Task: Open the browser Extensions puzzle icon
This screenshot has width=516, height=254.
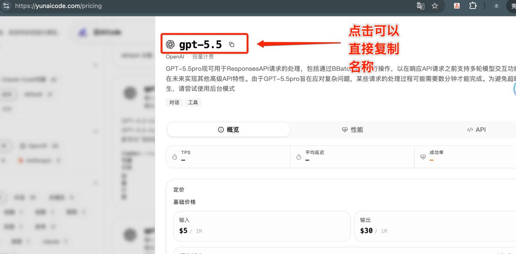Action: pyautogui.click(x=473, y=6)
